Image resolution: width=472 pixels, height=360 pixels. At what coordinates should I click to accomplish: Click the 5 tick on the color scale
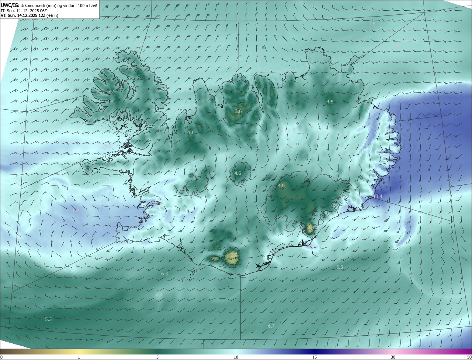[x=157, y=357]
